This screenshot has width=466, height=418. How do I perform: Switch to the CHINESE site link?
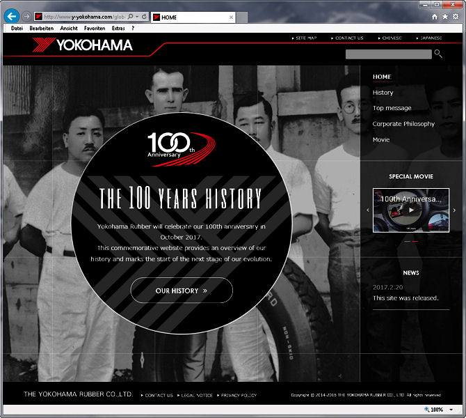(x=390, y=38)
